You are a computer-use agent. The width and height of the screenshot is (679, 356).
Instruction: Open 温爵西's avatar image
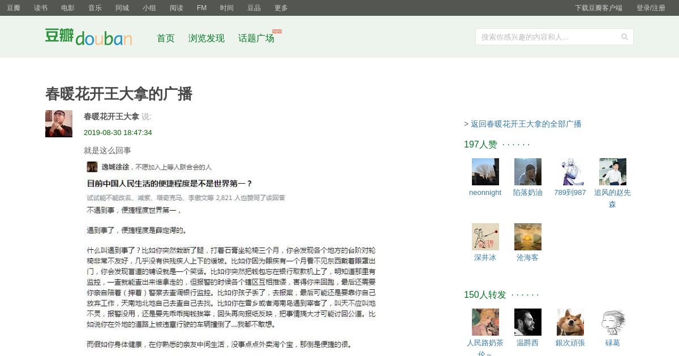click(x=528, y=322)
